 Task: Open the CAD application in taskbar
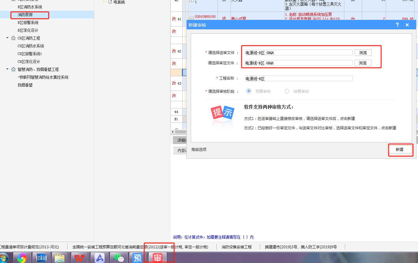point(41,258)
